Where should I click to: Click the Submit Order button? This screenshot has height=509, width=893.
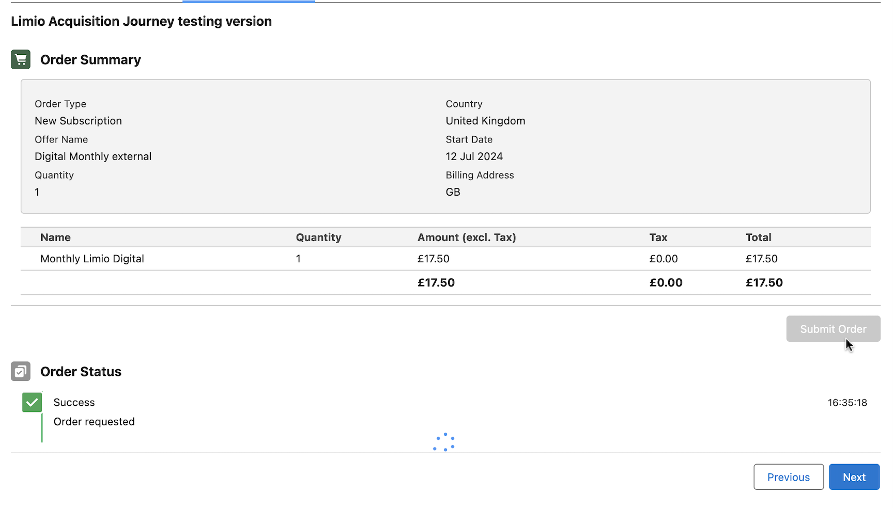833,329
